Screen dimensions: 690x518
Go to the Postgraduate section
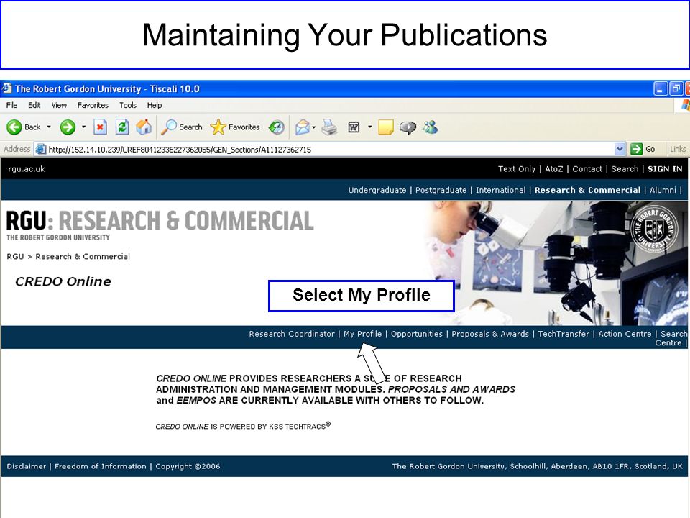[x=441, y=190]
